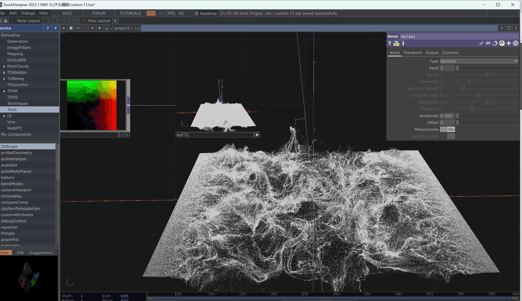
Task: Click the viewer active plus on null2
Action: click(x=257, y=135)
